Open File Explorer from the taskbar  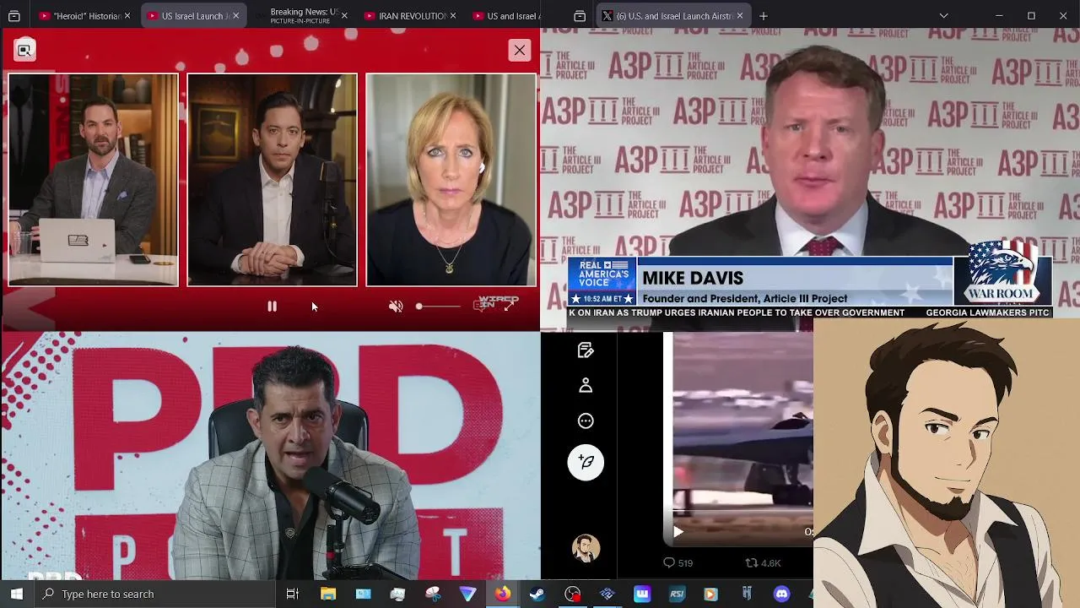tap(328, 594)
